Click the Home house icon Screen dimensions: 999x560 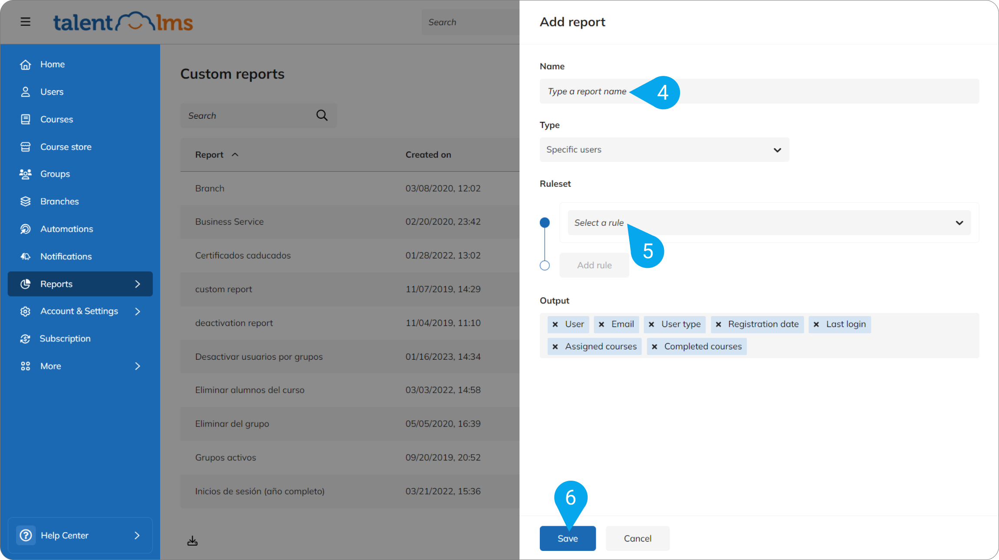[26, 65]
